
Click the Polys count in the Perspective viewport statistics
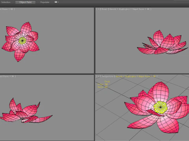(102, 84)
